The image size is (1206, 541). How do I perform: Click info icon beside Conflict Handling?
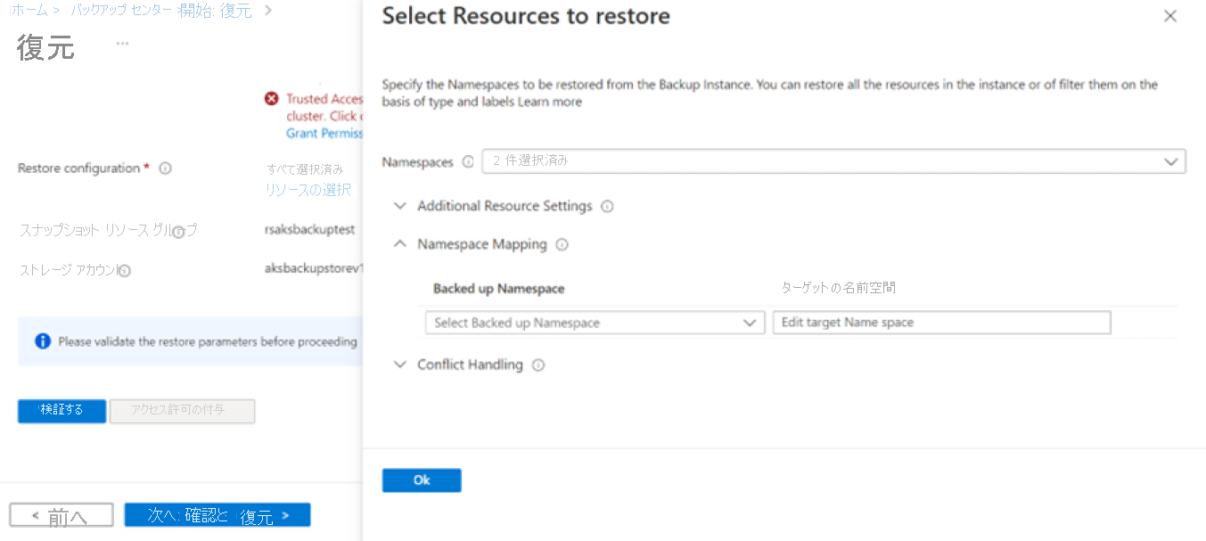coord(537,365)
